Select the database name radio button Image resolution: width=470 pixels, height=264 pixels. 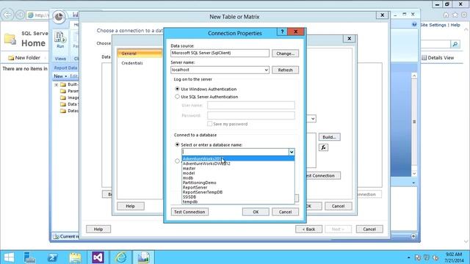tap(177, 144)
